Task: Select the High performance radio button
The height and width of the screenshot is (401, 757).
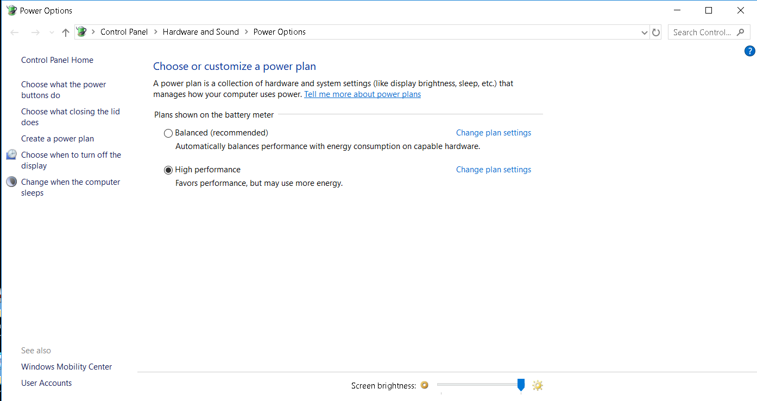Action: click(x=168, y=170)
